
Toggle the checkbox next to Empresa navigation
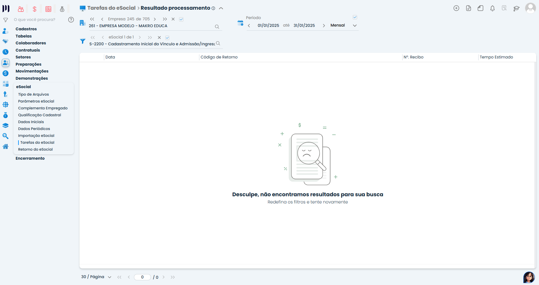(181, 19)
